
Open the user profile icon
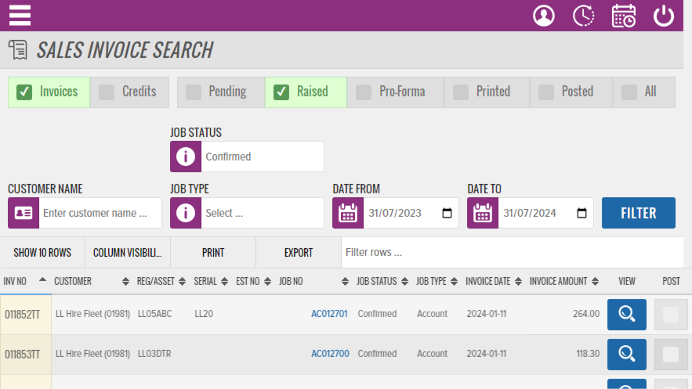(x=543, y=16)
